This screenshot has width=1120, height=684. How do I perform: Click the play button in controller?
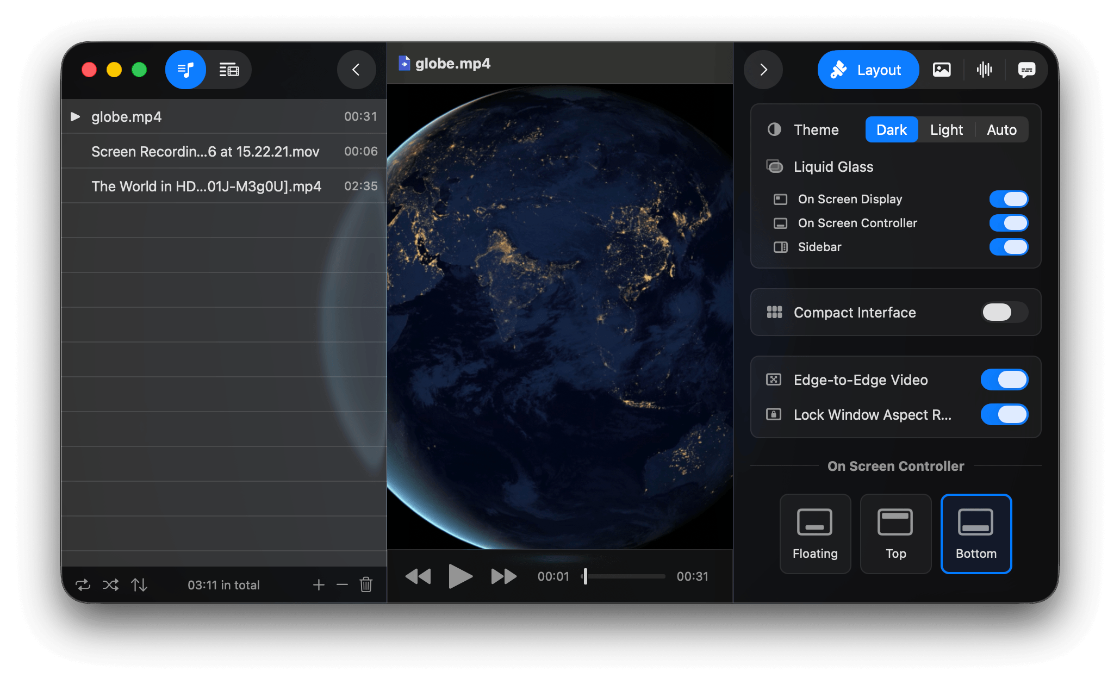[x=460, y=576]
